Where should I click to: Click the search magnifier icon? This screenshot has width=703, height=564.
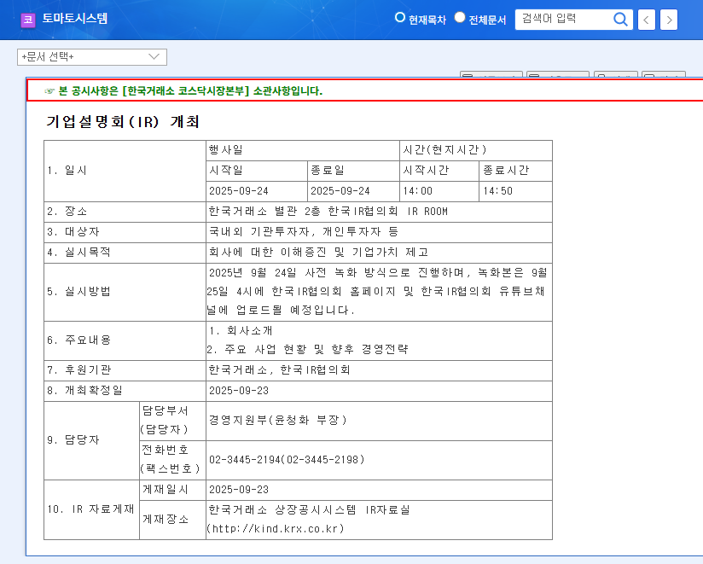point(620,20)
